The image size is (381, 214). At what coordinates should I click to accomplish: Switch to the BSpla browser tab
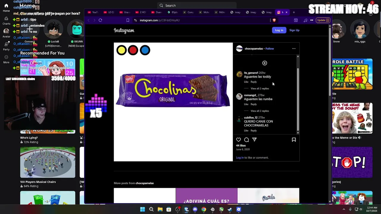[x=172, y=12]
